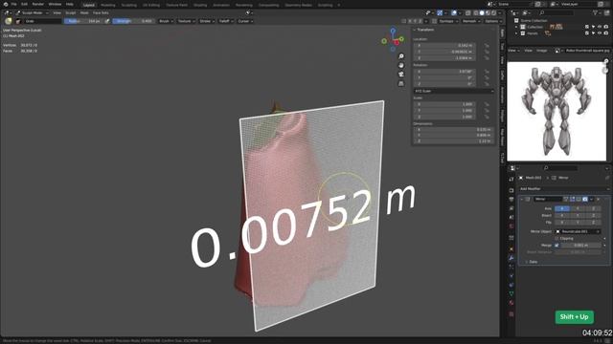
Task: Click the blue Z axis gizmo ball
Action: [x=393, y=31]
